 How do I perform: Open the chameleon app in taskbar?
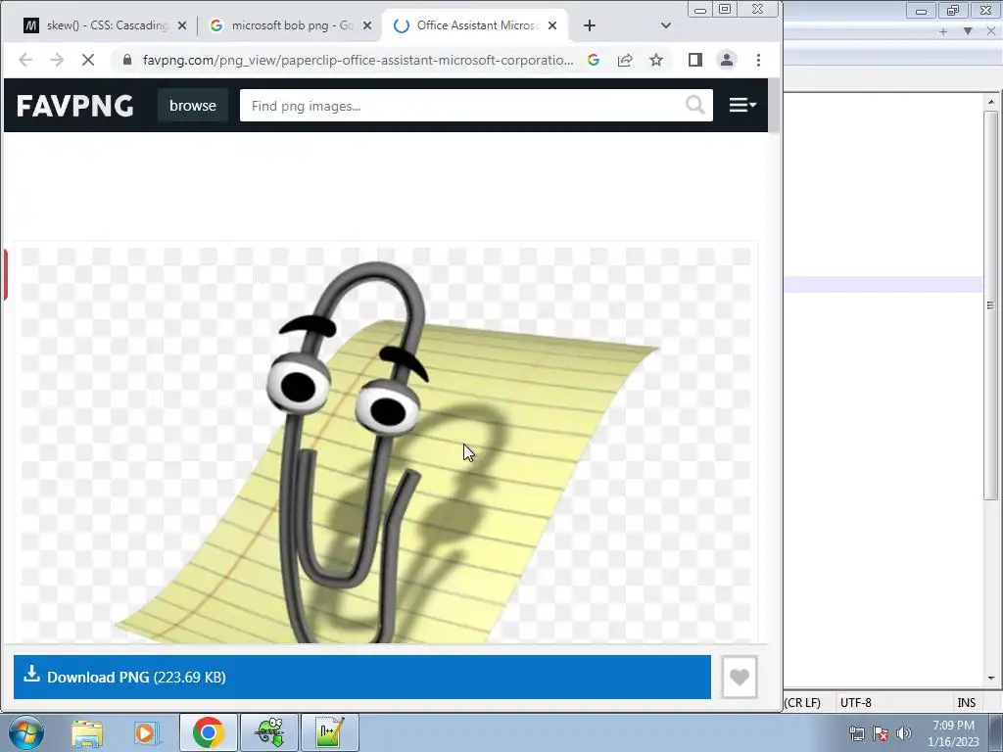[269, 732]
